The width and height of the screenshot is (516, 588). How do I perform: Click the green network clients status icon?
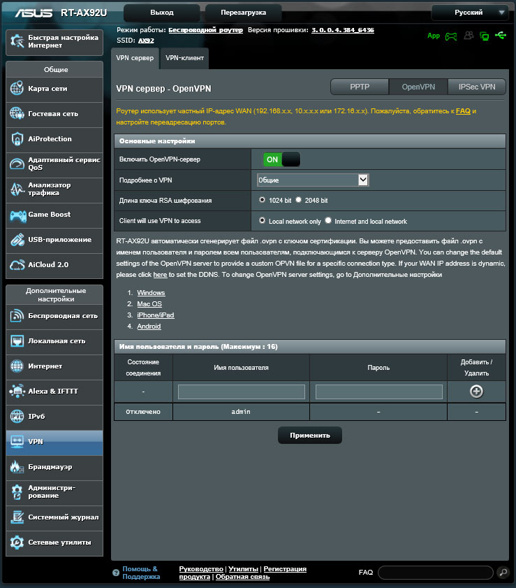pos(484,36)
